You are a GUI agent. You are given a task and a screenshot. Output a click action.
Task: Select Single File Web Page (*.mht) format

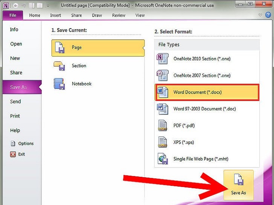(x=207, y=159)
